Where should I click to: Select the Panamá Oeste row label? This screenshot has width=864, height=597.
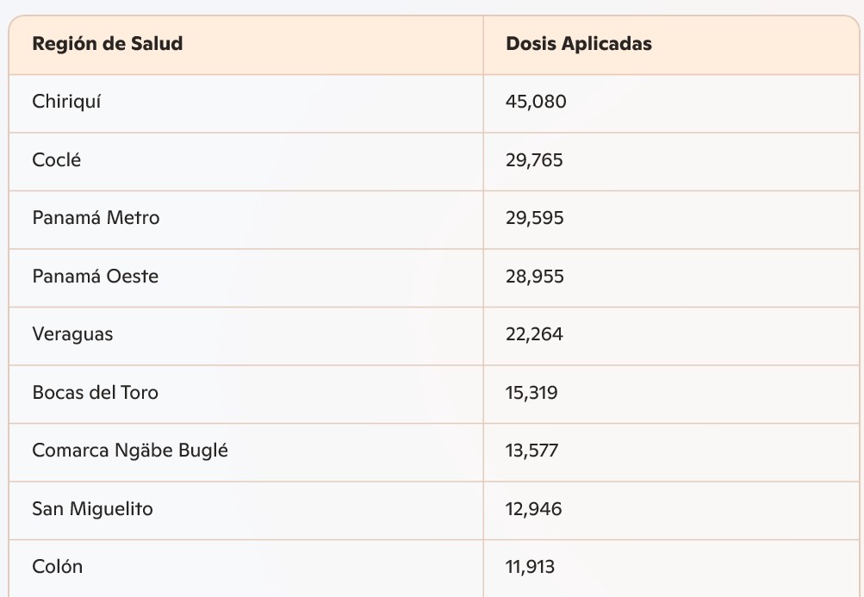pyautogui.click(x=96, y=277)
